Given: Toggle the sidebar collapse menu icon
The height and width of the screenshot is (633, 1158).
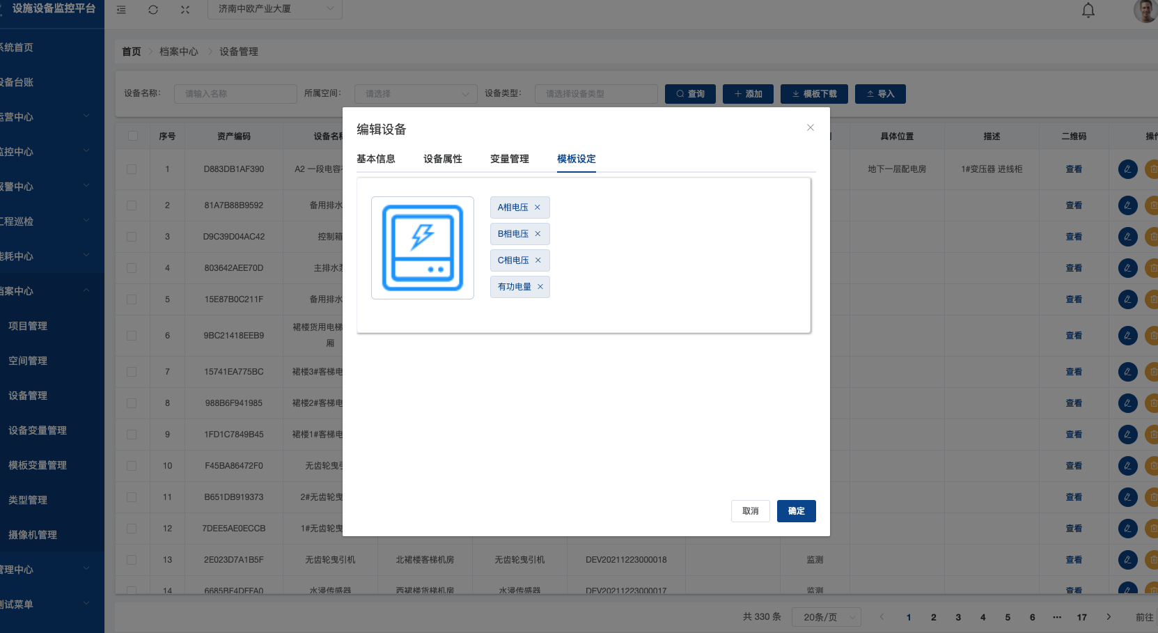Looking at the screenshot, I should click(x=121, y=10).
